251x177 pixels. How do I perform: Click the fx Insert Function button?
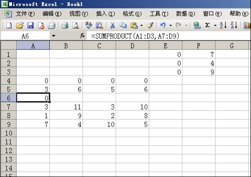82,35
